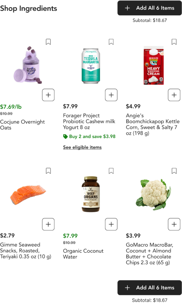Bookmark Angie's Boomchickapop Kettle Corn
This screenshot has width=182, height=303.
click(174, 42)
